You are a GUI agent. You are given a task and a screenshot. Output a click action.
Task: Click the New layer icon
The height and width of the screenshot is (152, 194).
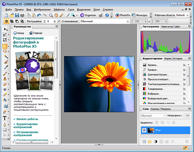pos(144,142)
